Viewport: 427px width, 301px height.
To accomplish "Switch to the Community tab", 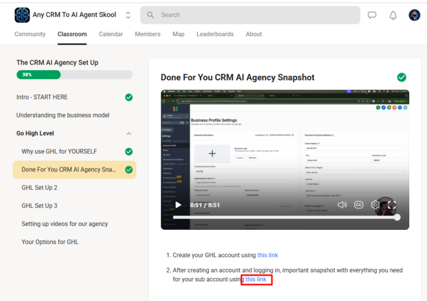I will coord(30,34).
